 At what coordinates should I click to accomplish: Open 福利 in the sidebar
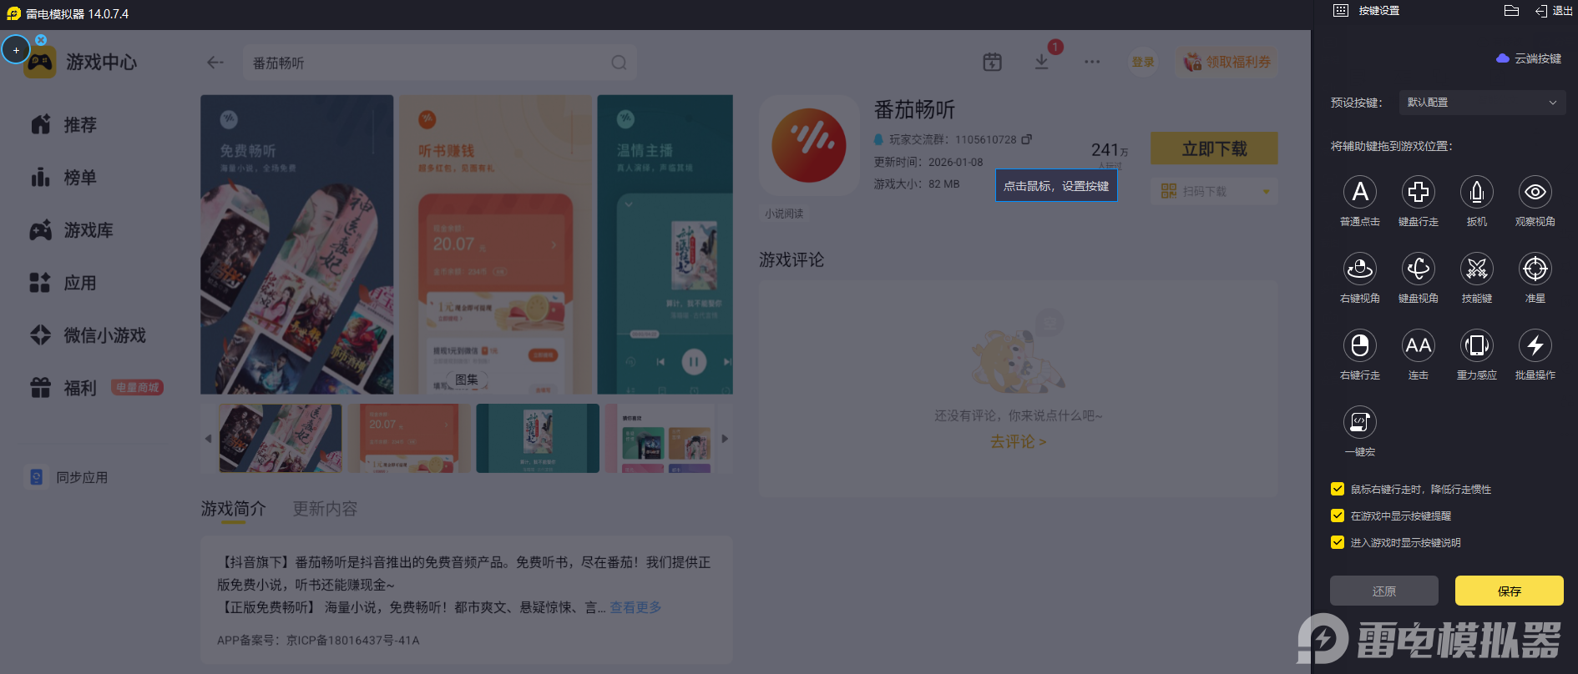(63, 388)
